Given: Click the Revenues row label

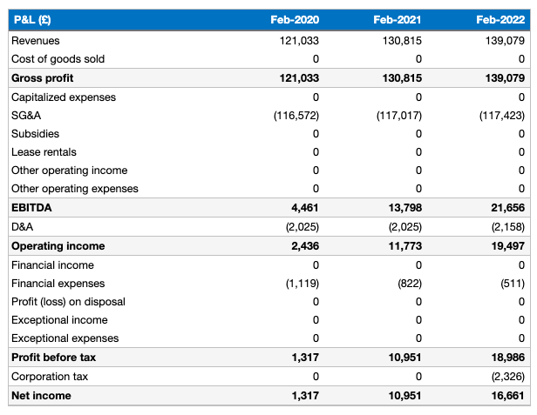Looking at the screenshot, I should (36, 40).
